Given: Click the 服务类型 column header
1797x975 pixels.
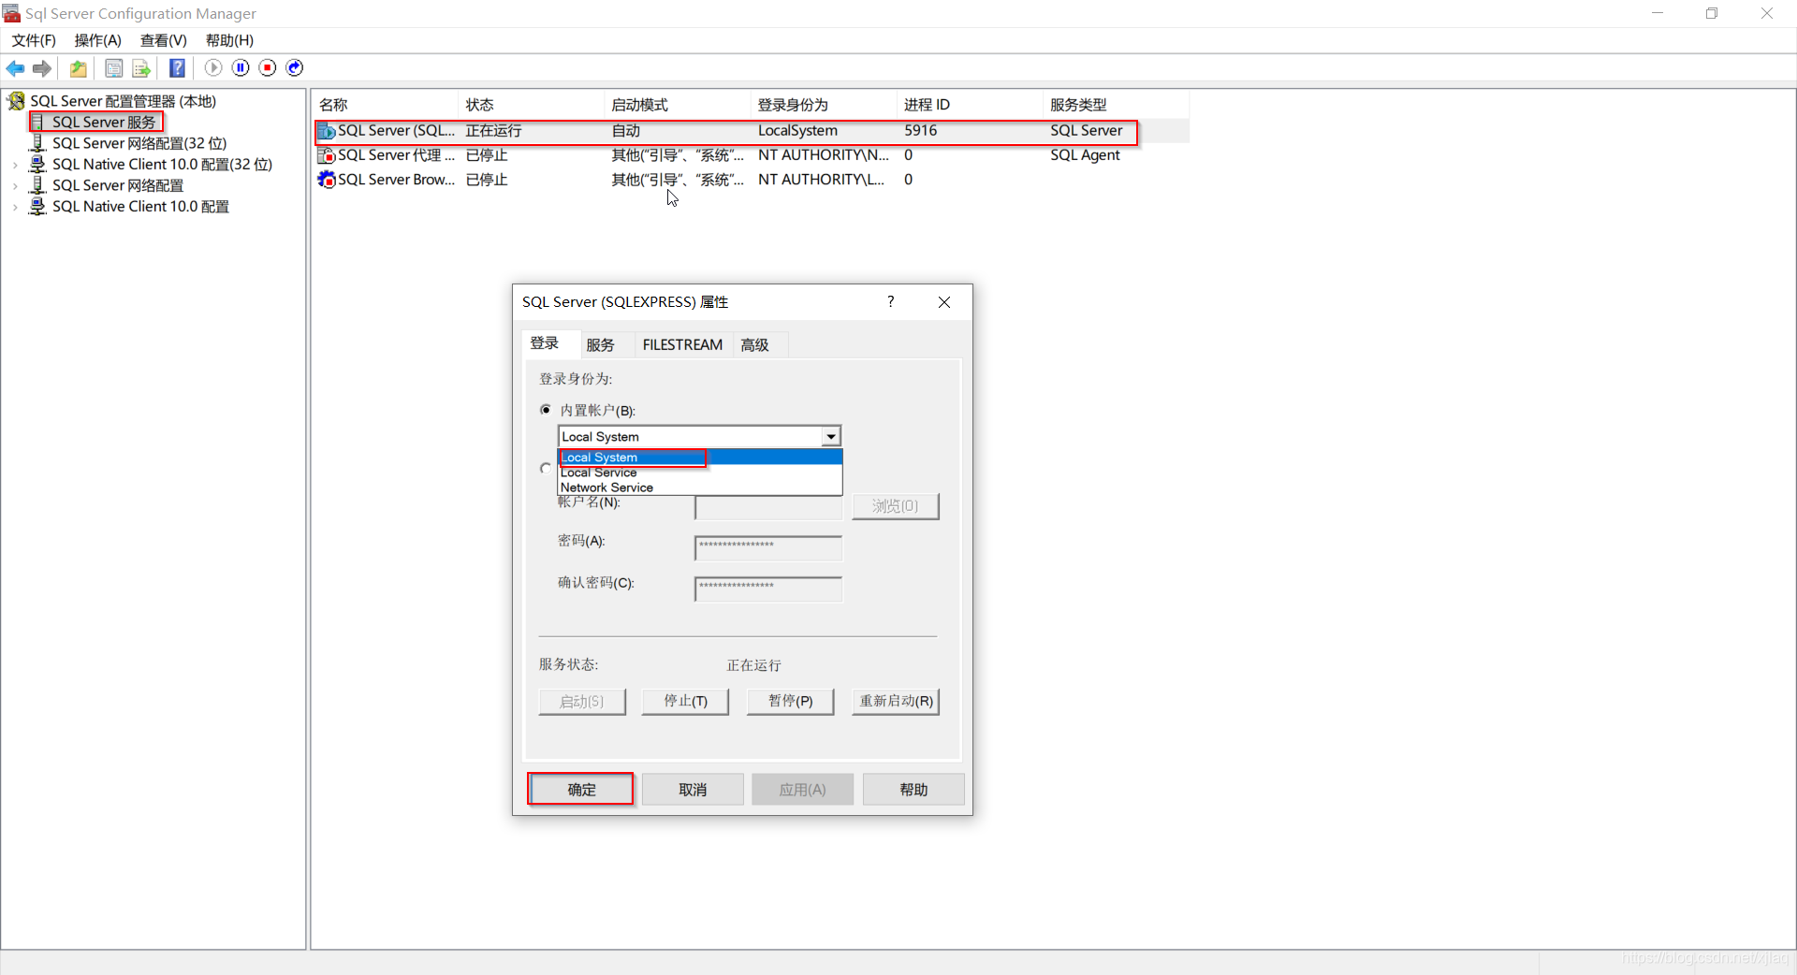Looking at the screenshot, I should coord(1116,105).
